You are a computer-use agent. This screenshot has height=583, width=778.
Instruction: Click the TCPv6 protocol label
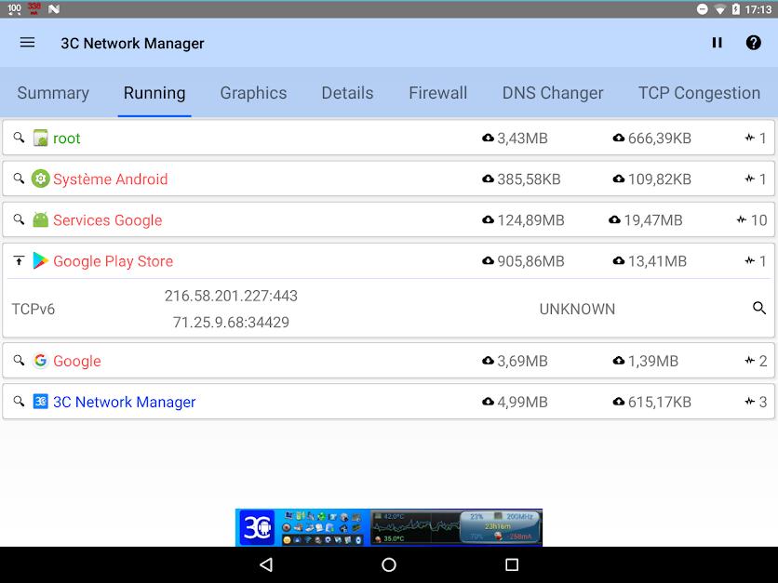[x=34, y=309]
